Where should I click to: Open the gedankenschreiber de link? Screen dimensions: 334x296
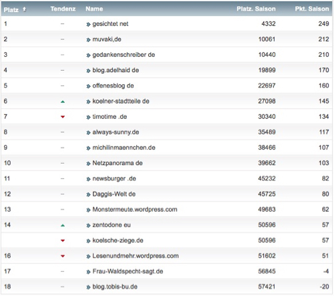point(124,55)
